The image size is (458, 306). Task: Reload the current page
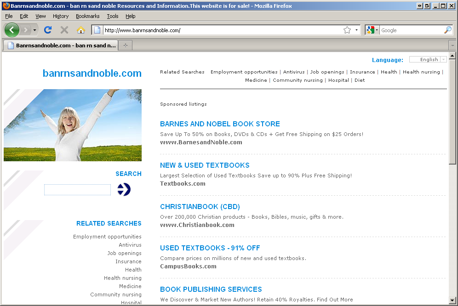(x=48, y=30)
